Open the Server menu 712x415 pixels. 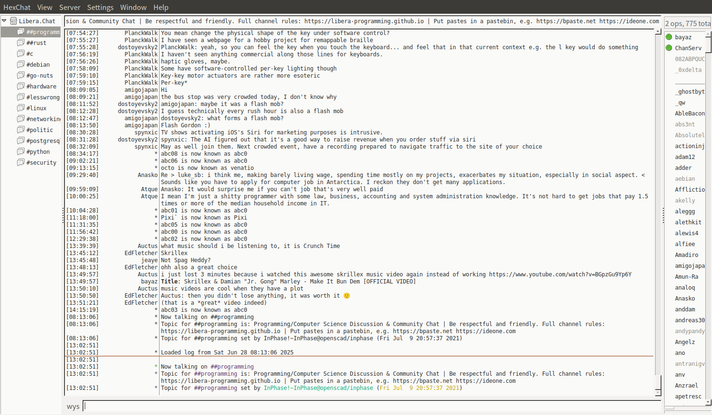(70, 7)
